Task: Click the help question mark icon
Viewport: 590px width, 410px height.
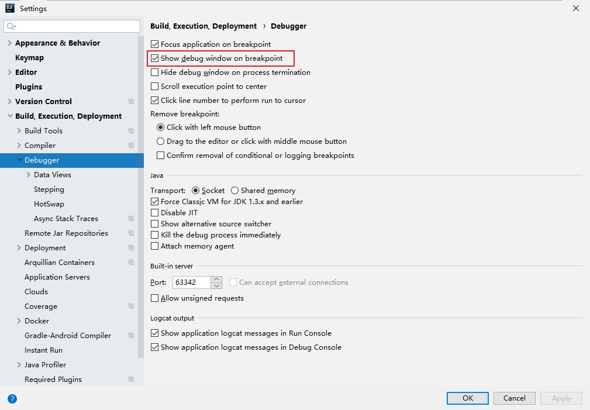Action: (x=12, y=399)
